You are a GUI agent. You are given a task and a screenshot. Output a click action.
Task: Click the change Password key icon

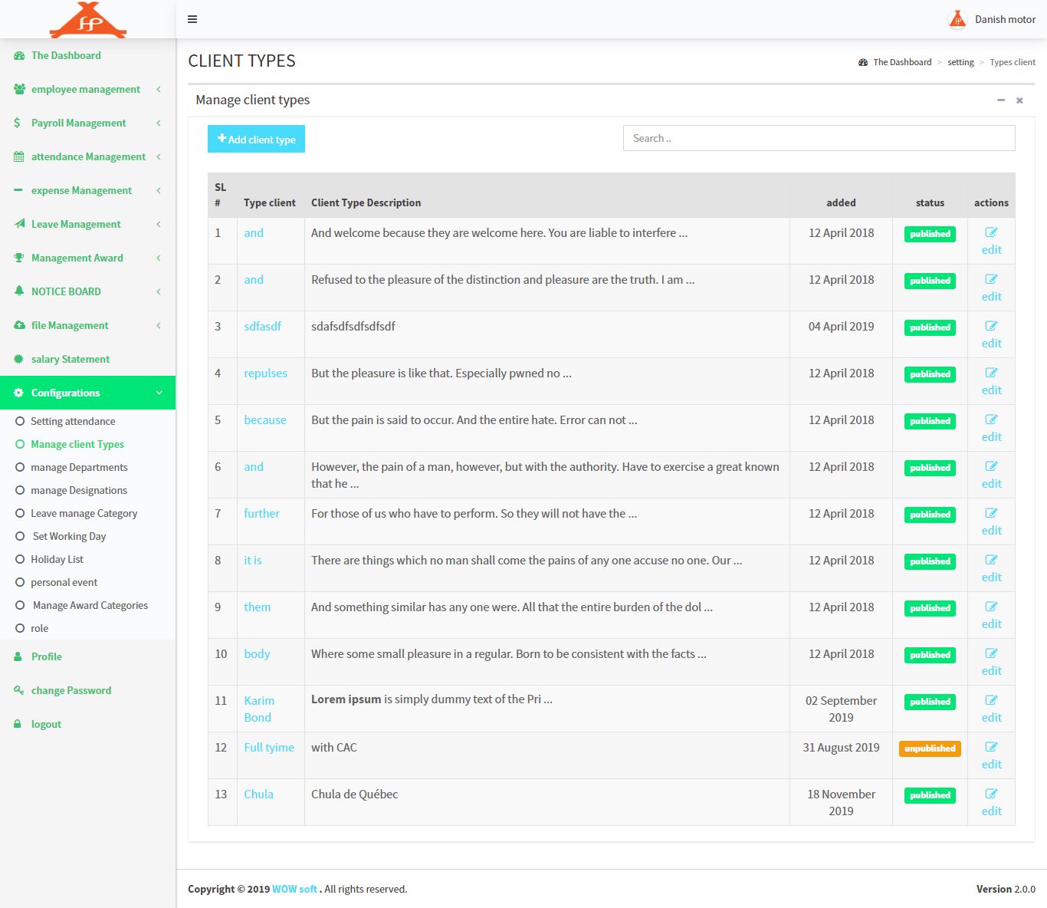click(19, 690)
